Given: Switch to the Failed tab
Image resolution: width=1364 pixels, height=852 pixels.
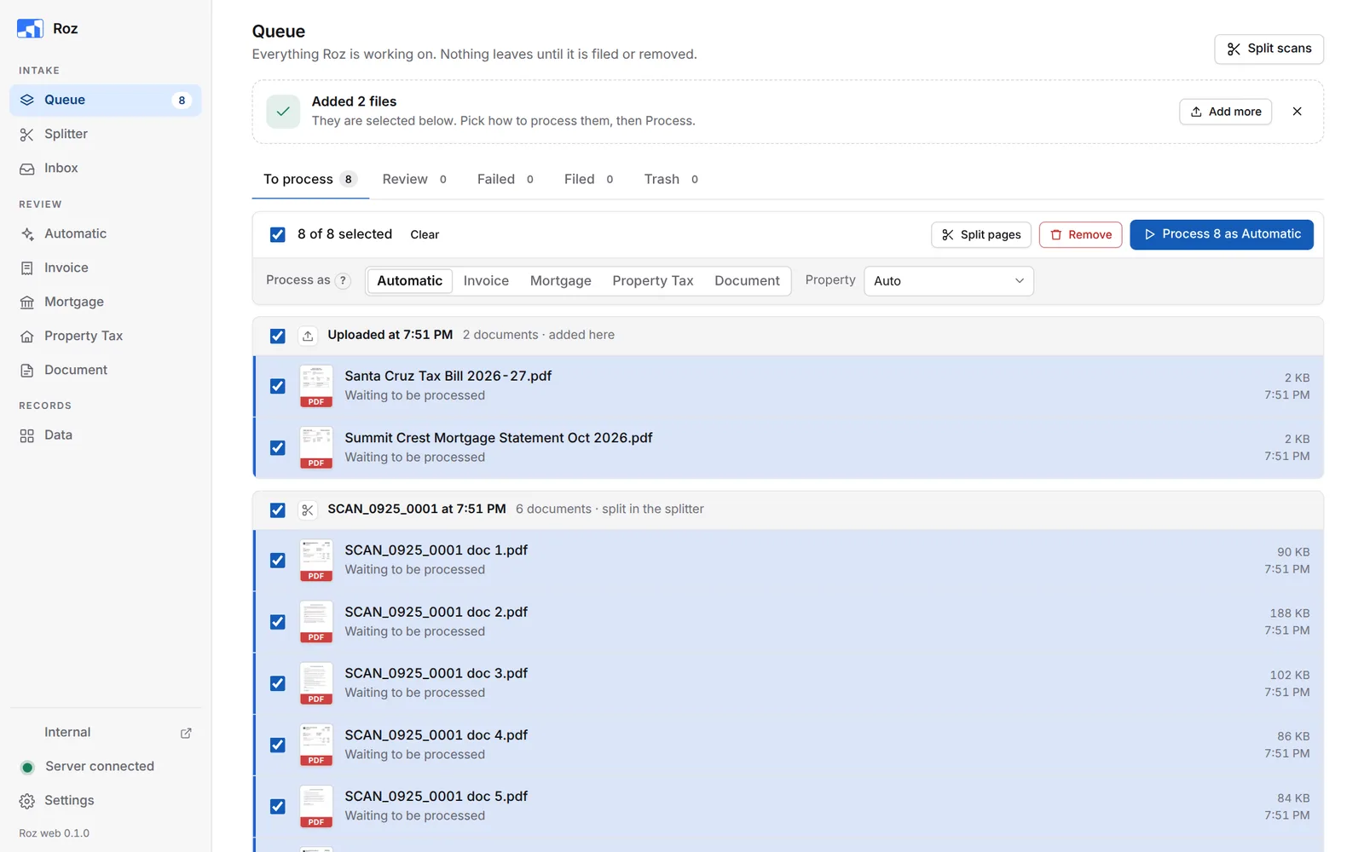Looking at the screenshot, I should (506, 179).
